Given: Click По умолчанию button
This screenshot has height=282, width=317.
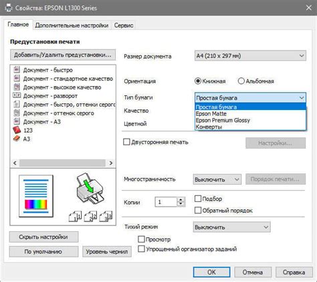Looking at the screenshot, I should 43,251.
